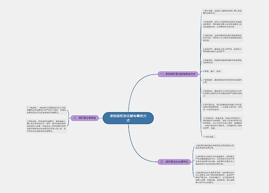Click leaf node 8.赔偿损失
The height and width of the screenshot is (193, 269).
pyautogui.click(x=222, y=93)
